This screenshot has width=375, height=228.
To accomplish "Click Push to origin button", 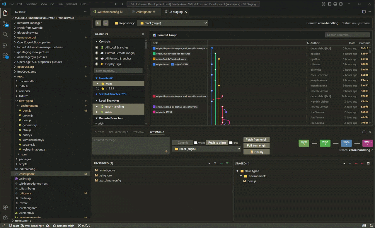I will [217, 143].
